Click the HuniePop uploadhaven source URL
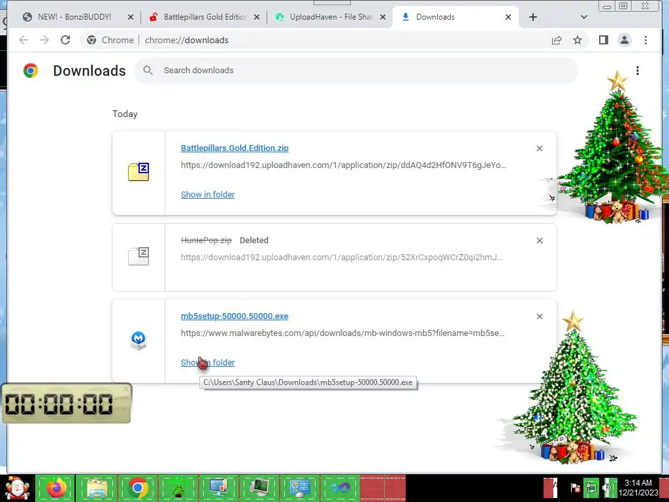Viewport: 669px width, 502px height. [341, 258]
